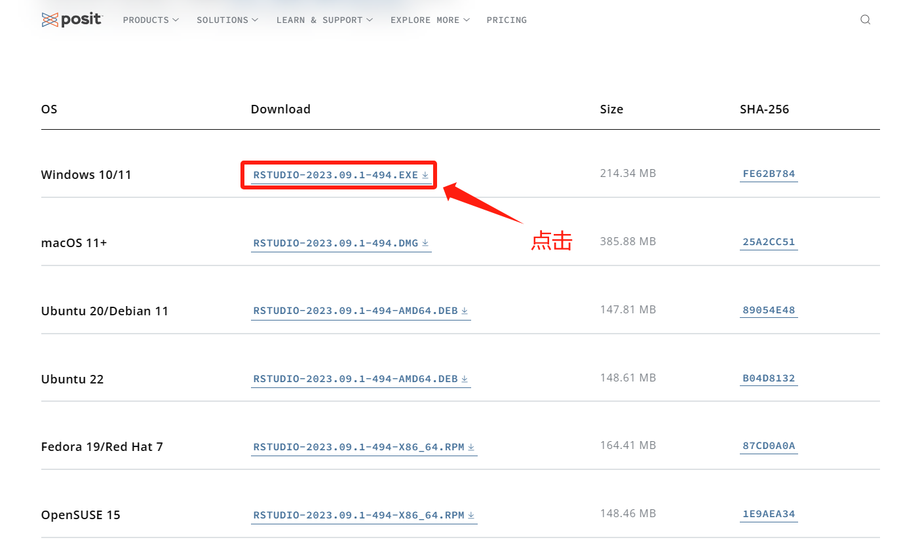Download the Fedora 19/Red Hat 7 RPM

[x=364, y=447]
